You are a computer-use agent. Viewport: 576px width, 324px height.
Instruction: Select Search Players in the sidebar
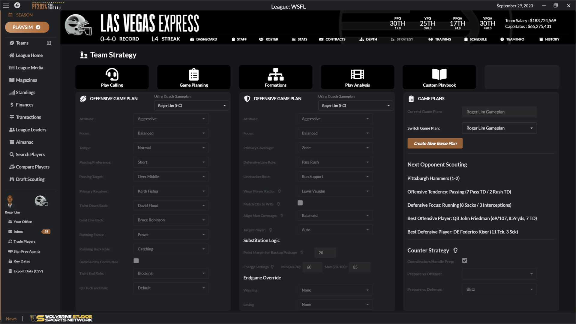tap(30, 154)
